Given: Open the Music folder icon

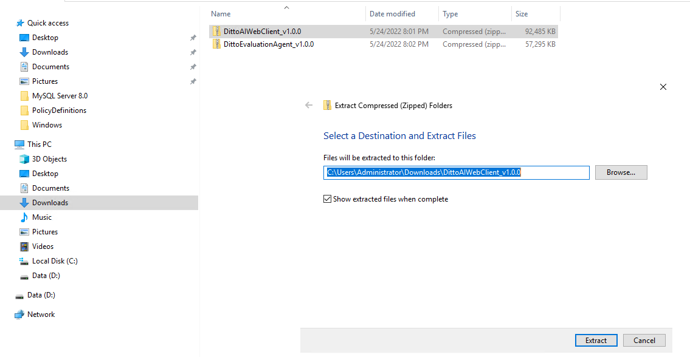Looking at the screenshot, I should (x=24, y=217).
